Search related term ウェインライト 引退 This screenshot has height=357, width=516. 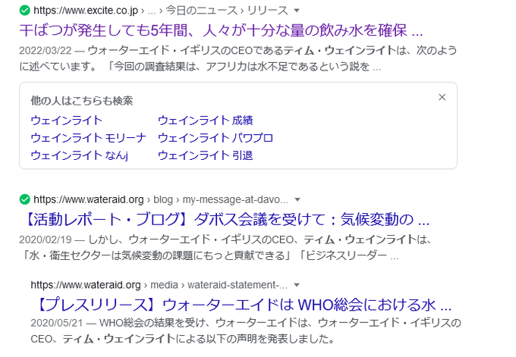pos(206,155)
